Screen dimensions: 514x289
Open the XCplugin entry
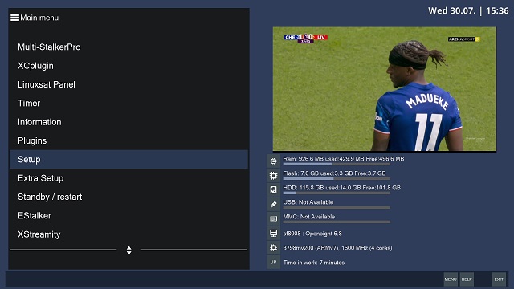click(x=128, y=66)
